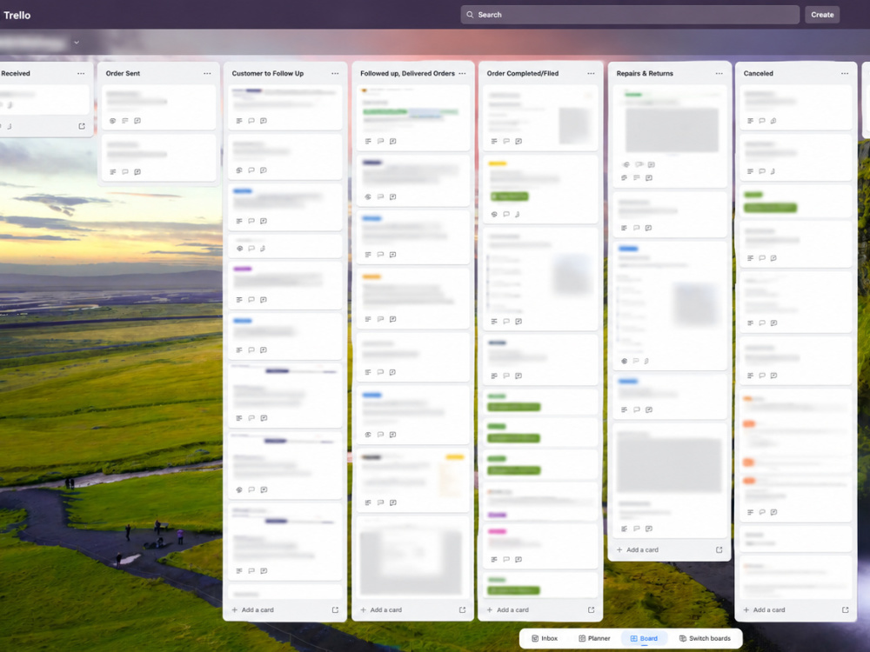The width and height of the screenshot is (870, 652).
Task: Open list actions for Followed up, Delivered Orders
Action: coord(462,74)
